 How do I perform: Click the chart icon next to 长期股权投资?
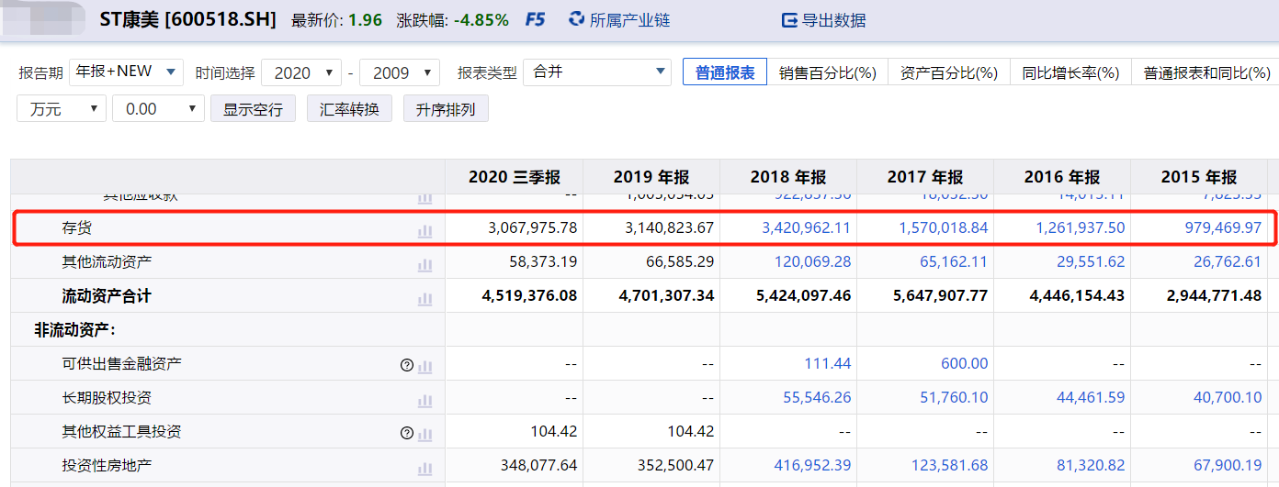tap(424, 399)
